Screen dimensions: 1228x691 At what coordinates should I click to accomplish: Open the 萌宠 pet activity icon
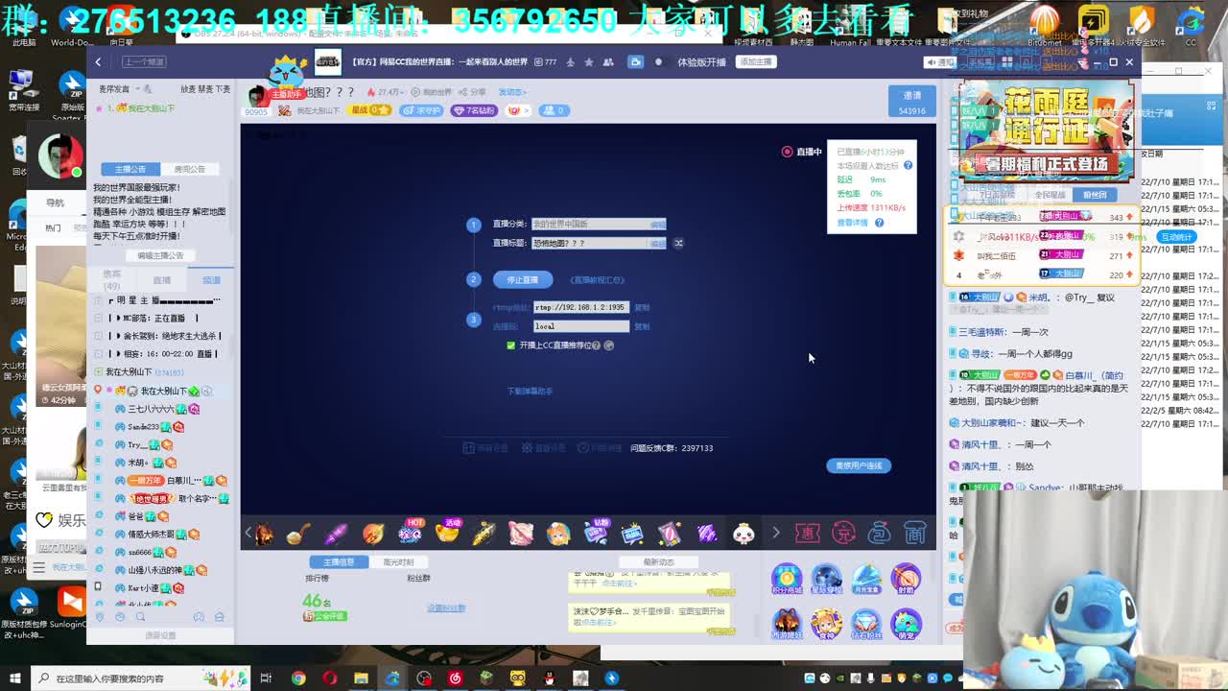(906, 625)
